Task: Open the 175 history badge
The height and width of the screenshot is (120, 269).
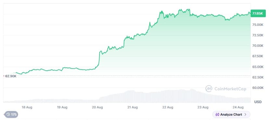Action: (11, 115)
